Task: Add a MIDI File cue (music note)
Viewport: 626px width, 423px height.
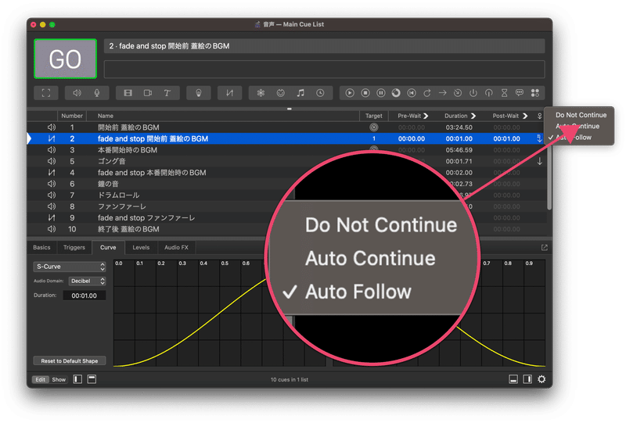Action: tap(300, 93)
